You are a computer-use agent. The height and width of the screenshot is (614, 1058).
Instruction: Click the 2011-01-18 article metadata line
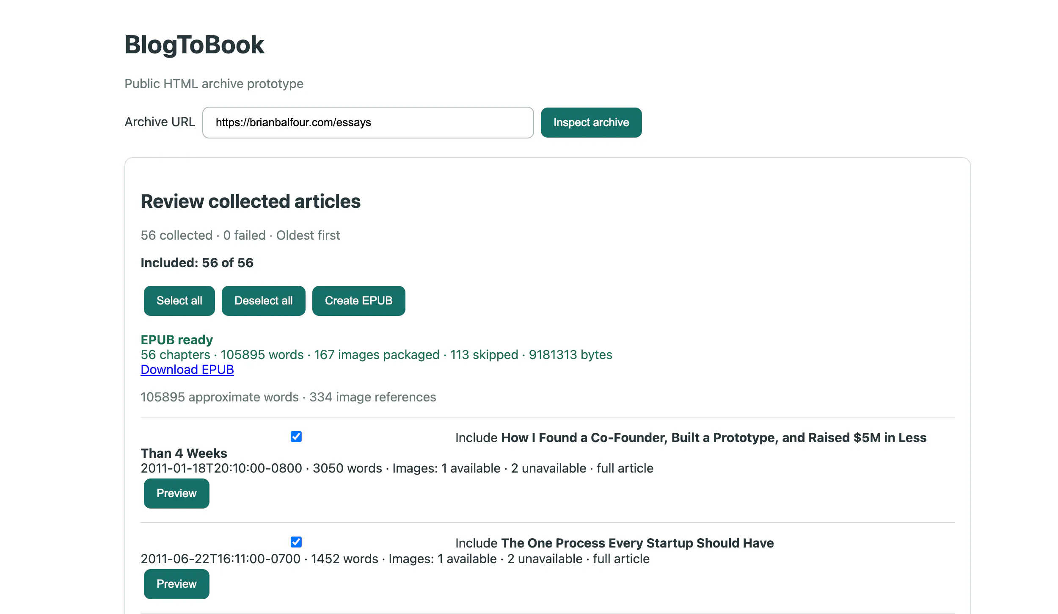pyautogui.click(x=397, y=468)
